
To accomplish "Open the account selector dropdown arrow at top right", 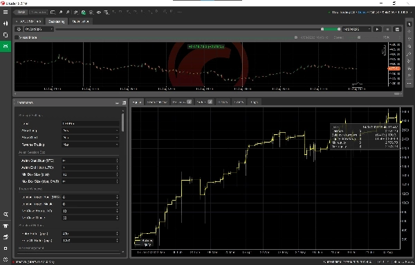I will [411, 12].
